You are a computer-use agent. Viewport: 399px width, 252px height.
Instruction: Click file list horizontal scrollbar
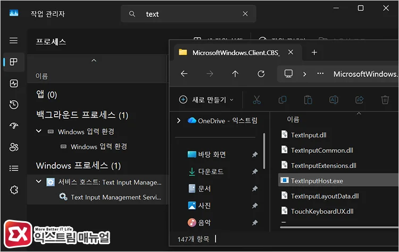coord(339,228)
